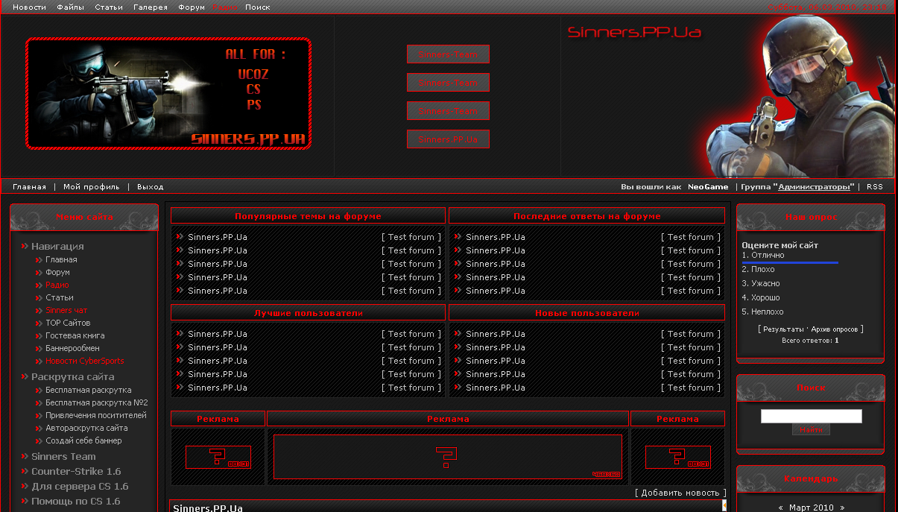Click the Последние ответы на форуме header
Viewport: 898px width, 512px height.
point(587,216)
